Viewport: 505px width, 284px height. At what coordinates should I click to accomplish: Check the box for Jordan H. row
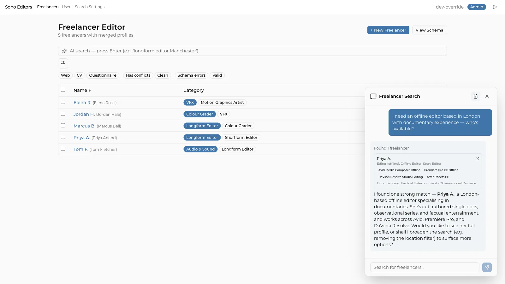pos(63,114)
